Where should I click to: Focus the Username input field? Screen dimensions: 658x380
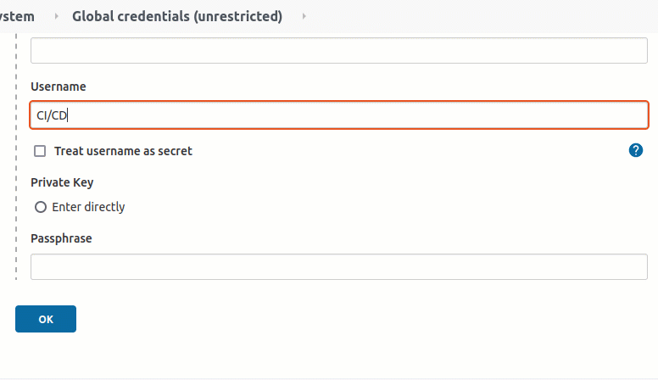point(339,115)
